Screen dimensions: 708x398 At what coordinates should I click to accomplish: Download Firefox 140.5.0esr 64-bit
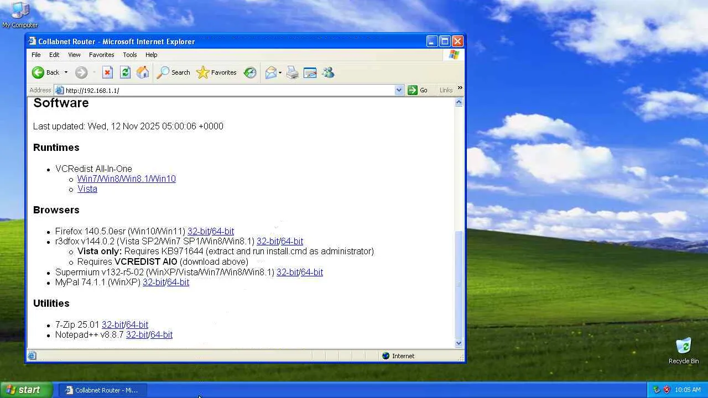coord(223,232)
